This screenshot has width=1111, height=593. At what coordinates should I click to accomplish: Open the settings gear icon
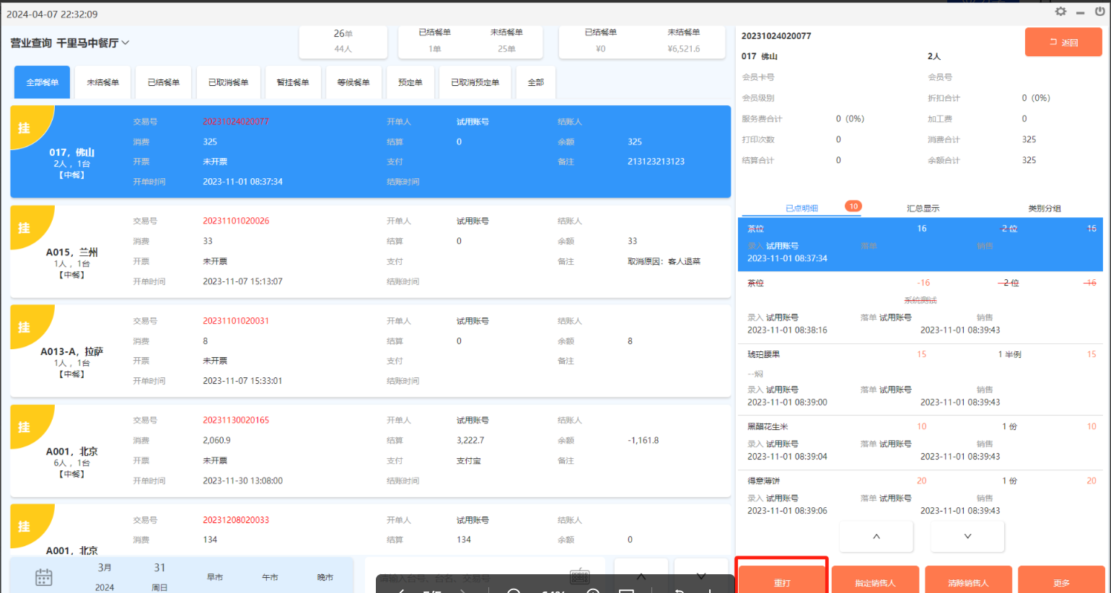pos(1060,12)
